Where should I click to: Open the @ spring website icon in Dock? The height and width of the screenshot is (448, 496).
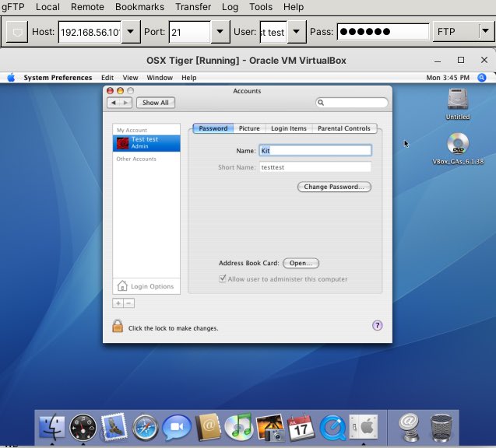pos(409,427)
